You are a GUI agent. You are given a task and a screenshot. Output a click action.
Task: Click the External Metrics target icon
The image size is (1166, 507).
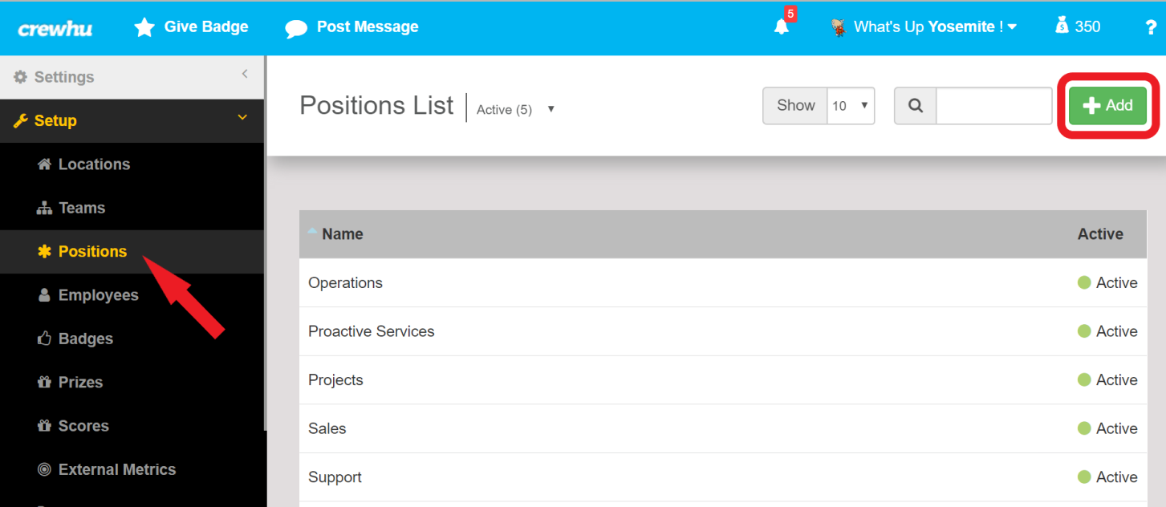click(45, 469)
